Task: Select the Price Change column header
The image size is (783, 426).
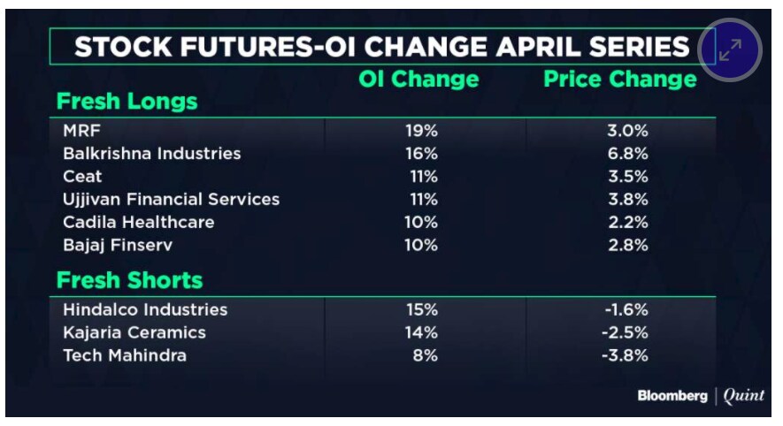Action: [619, 80]
